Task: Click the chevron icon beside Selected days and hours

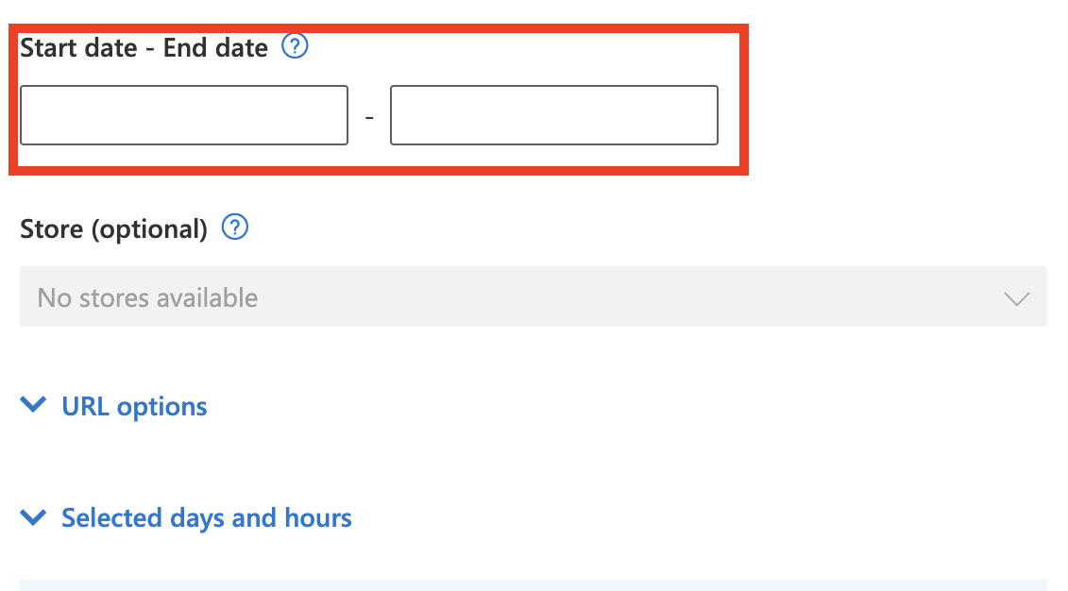Action: 33,517
